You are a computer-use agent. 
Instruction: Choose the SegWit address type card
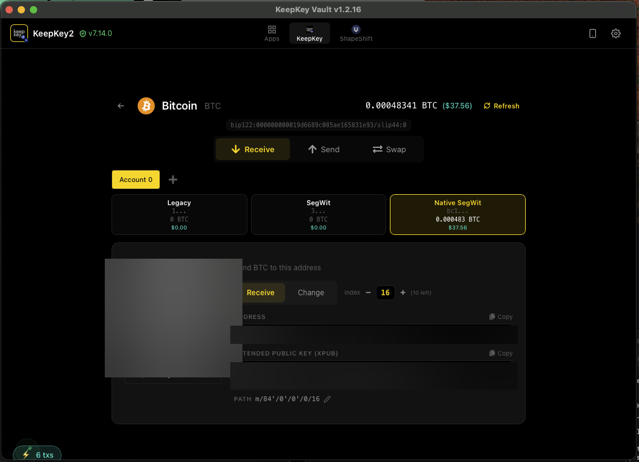(318, 214)
